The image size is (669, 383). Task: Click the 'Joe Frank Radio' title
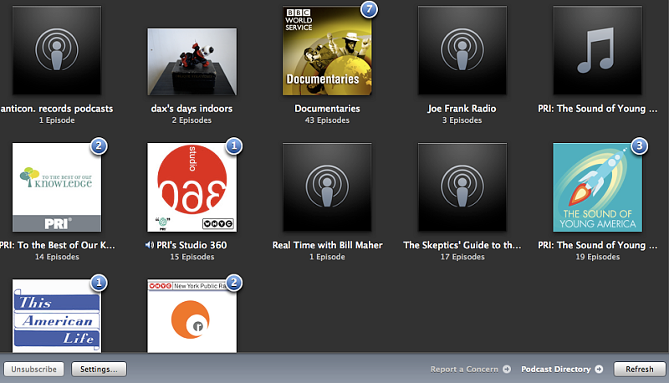pyautogui.click(x=462, y=109)
